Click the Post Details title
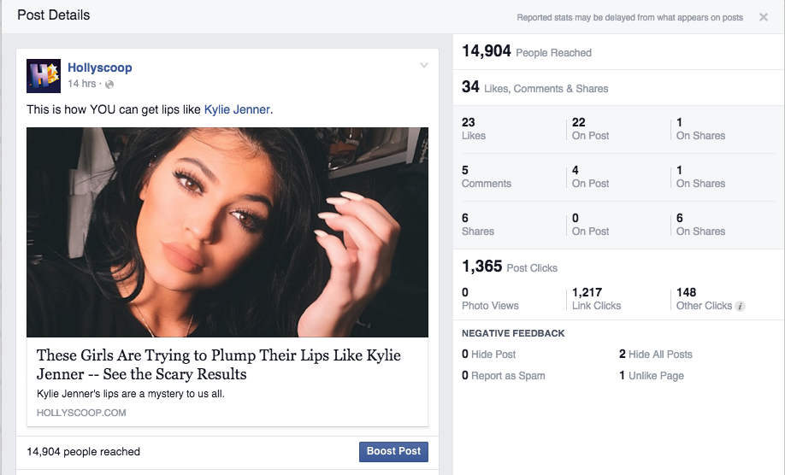 coord(54,15)
